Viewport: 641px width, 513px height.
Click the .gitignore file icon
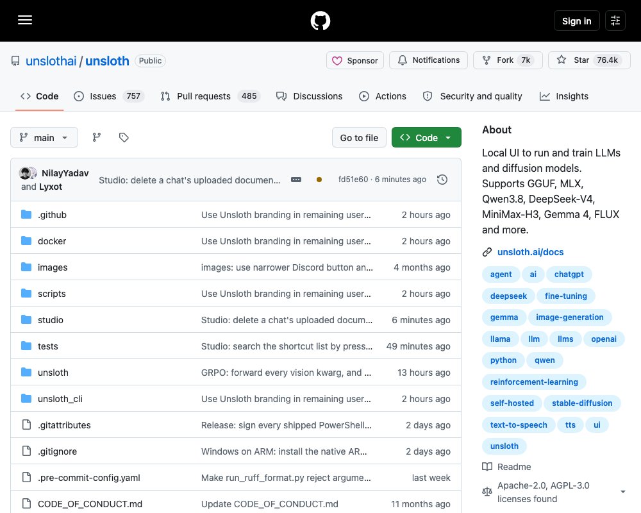coord(26,451)
